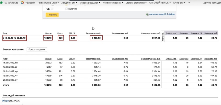The image size is (221, 105).
Task: Collapse the vertical Метрика tab
Action: tap(163, 36)
